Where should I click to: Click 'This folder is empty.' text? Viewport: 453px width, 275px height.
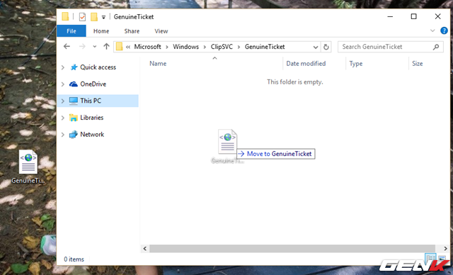click(x=295, y=82)
